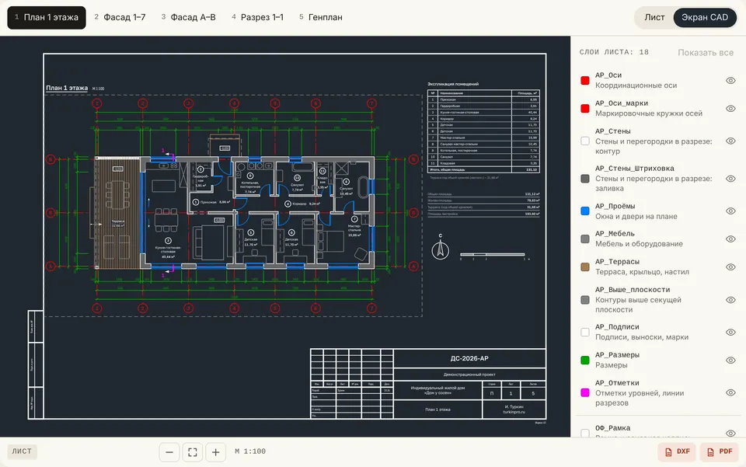This screenshot has height=467, width=746.
Task: Zoom out with the minus button
Action: tap(169, 452)
